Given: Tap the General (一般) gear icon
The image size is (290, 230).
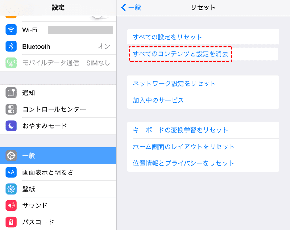Looking at the screenshot, I should pyautogui.click(x=11, y=156).
